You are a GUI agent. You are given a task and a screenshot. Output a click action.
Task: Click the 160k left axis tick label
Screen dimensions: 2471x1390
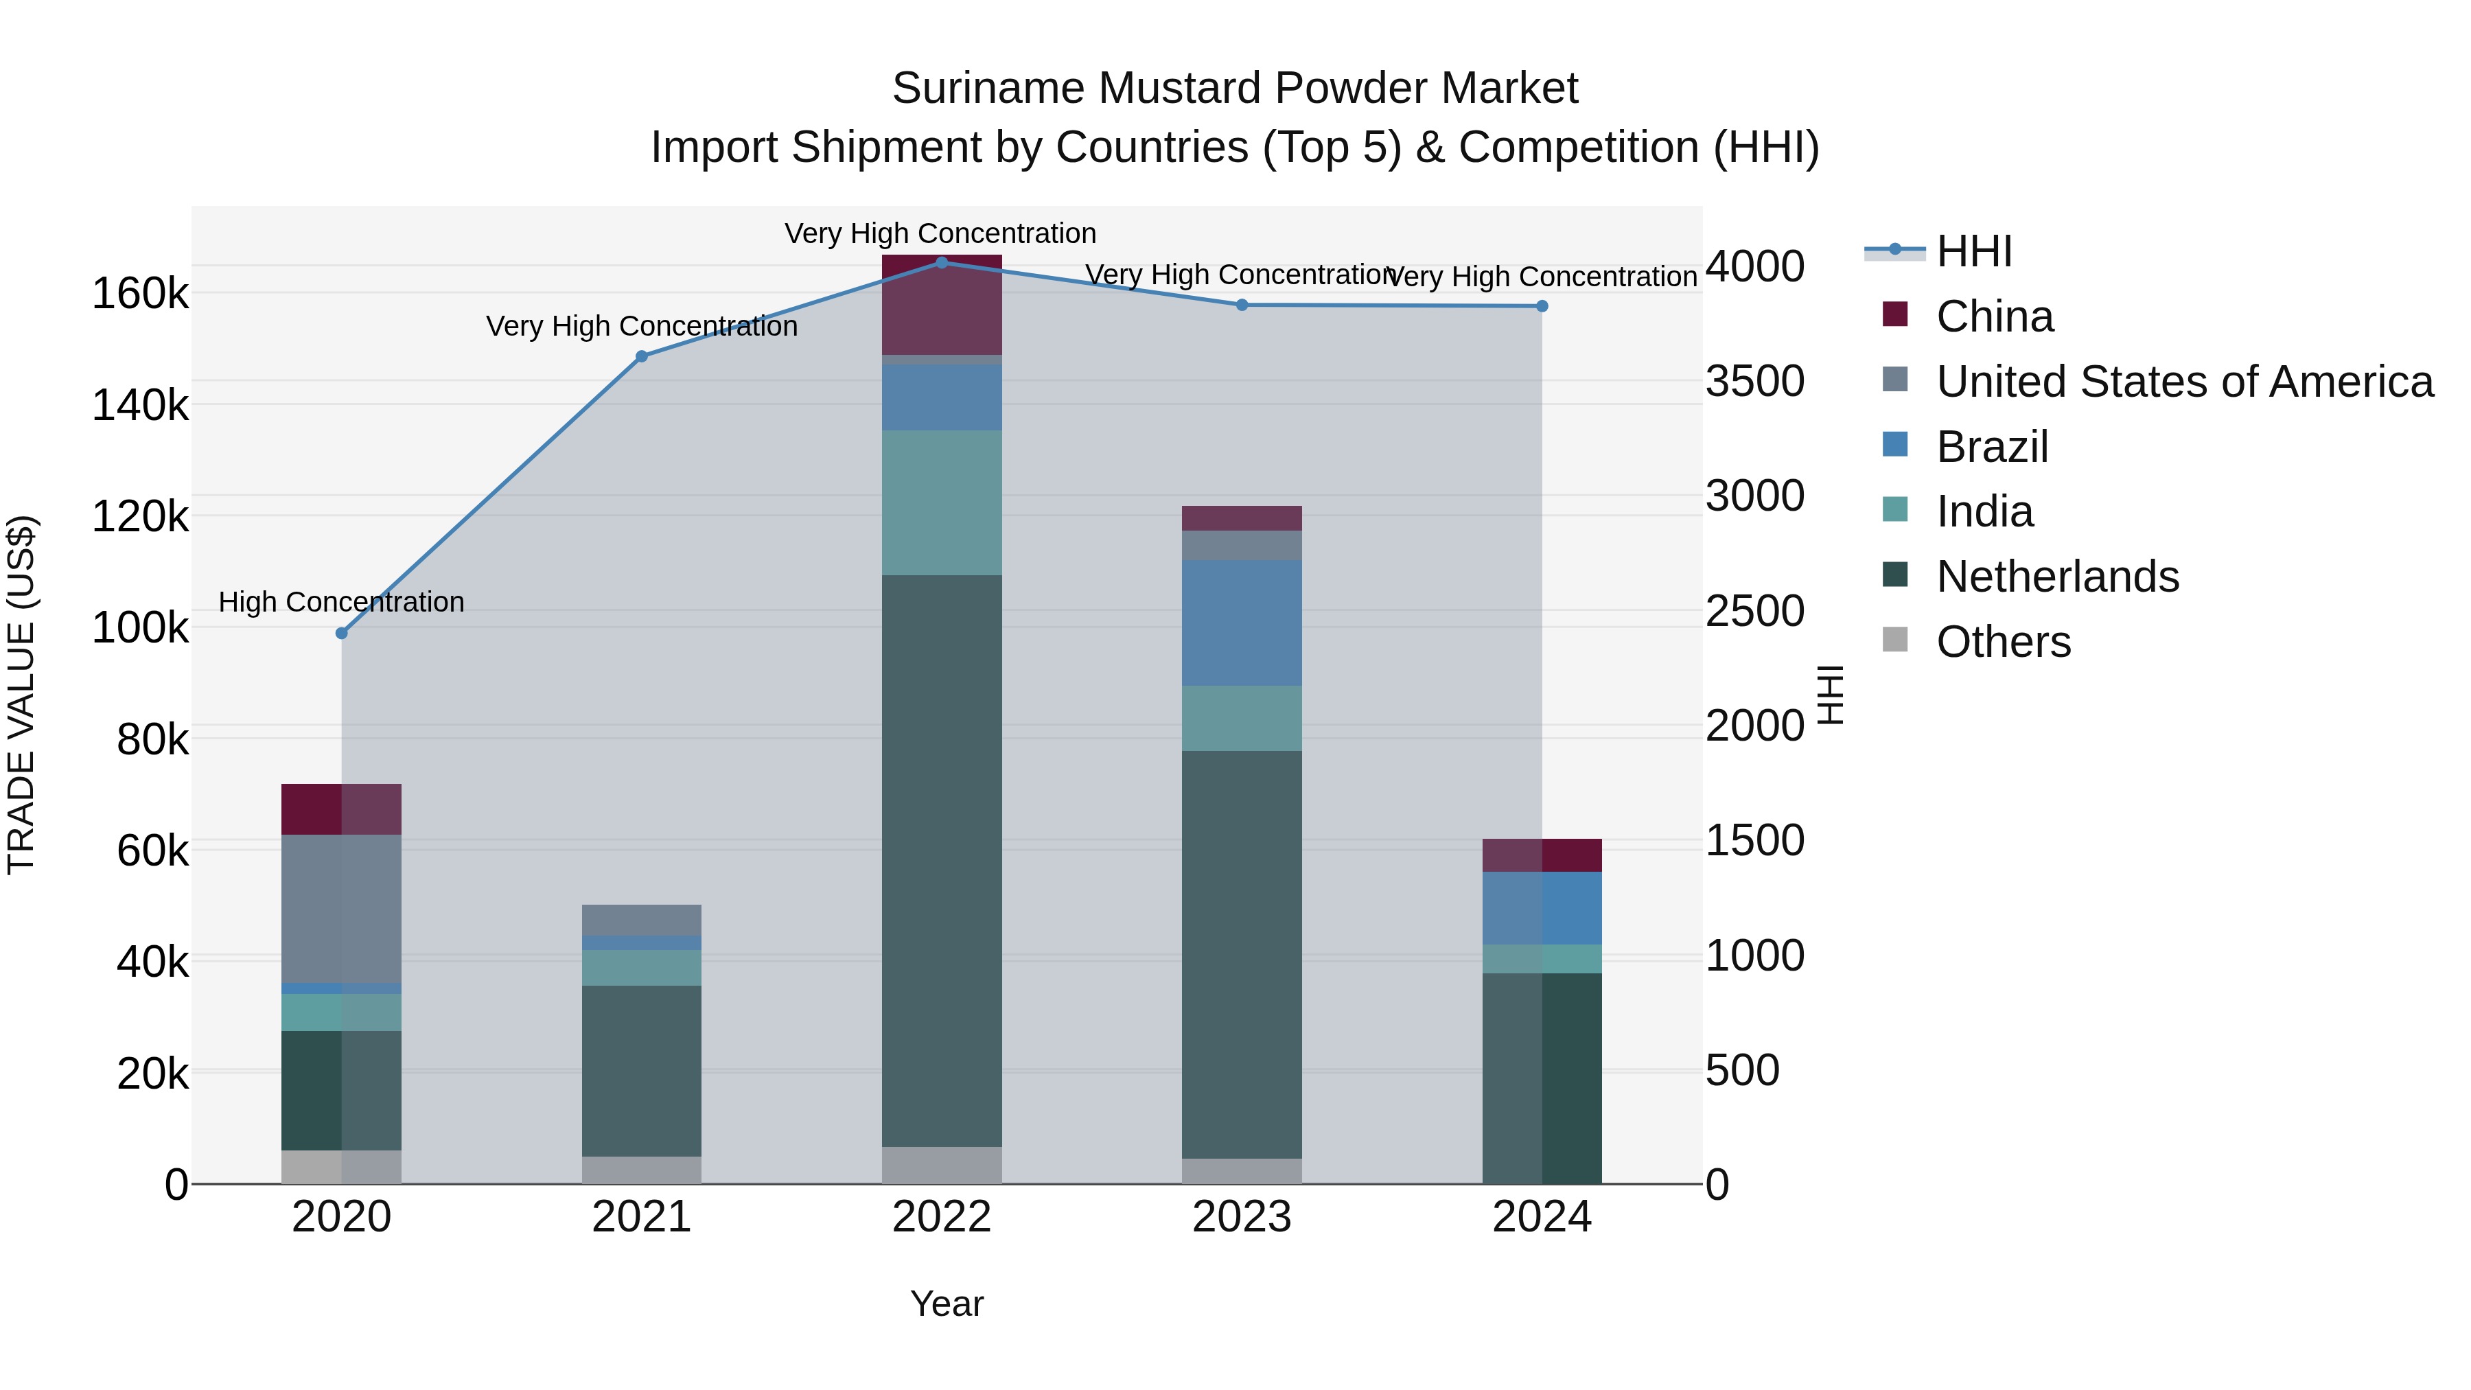pyautogui.click(x=140, y=294)
